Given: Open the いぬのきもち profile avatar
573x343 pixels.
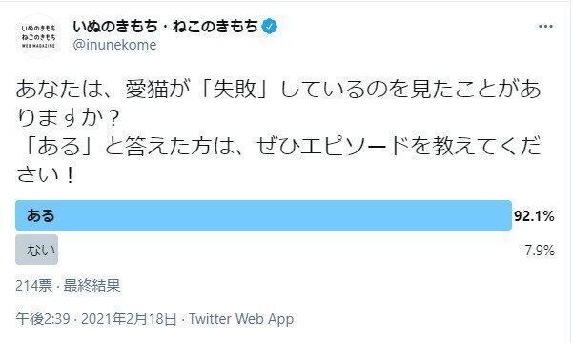Looking at the screenshot, I should [38, 36].
